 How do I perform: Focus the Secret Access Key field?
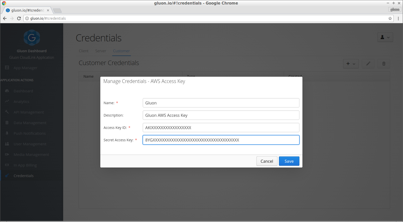(221, 140)
